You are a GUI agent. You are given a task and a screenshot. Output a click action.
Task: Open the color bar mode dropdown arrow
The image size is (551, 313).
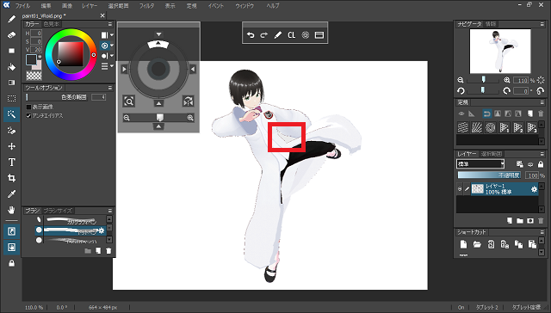[x=112, y=34]
